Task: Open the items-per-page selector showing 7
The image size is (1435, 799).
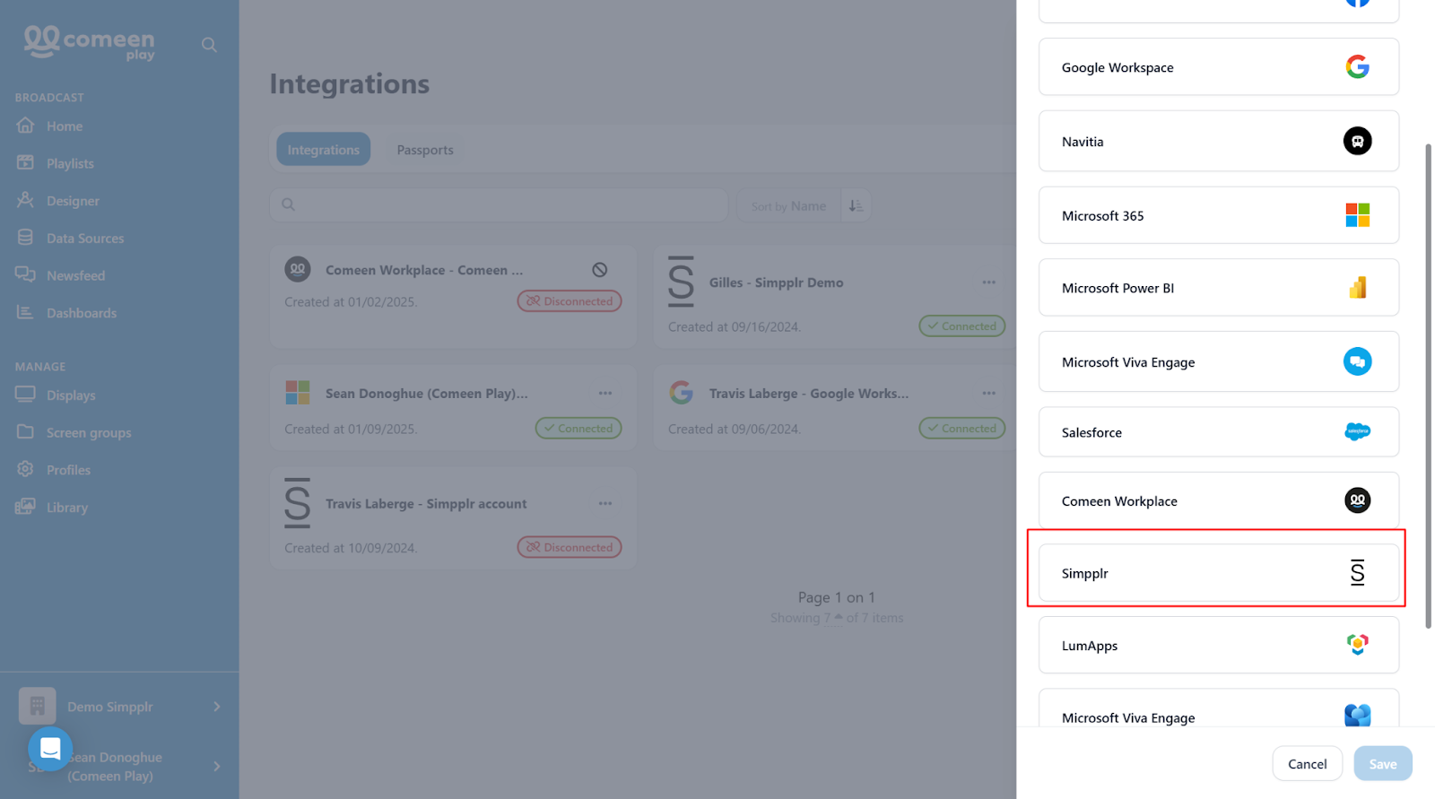Action: pyautogui.click(x=833, y=618)
